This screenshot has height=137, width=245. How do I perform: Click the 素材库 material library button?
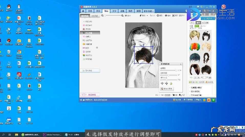[x=209, y=82]
